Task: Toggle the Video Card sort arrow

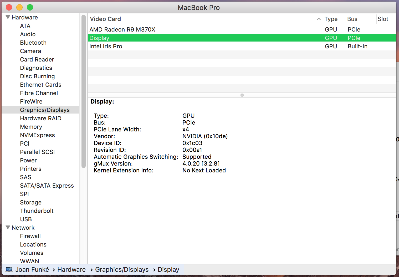Action: pyautogui.click(x=319, y=19)
